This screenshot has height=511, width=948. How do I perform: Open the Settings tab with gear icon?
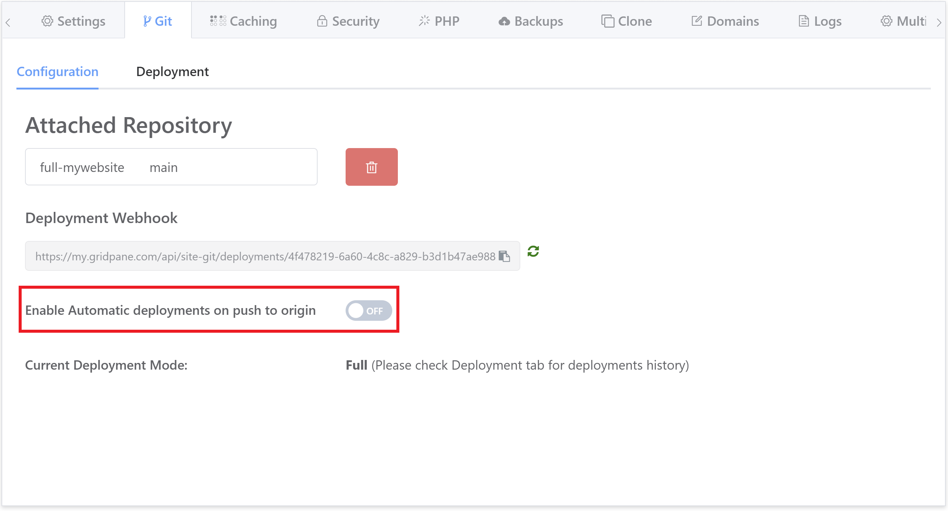click(74, 21)
